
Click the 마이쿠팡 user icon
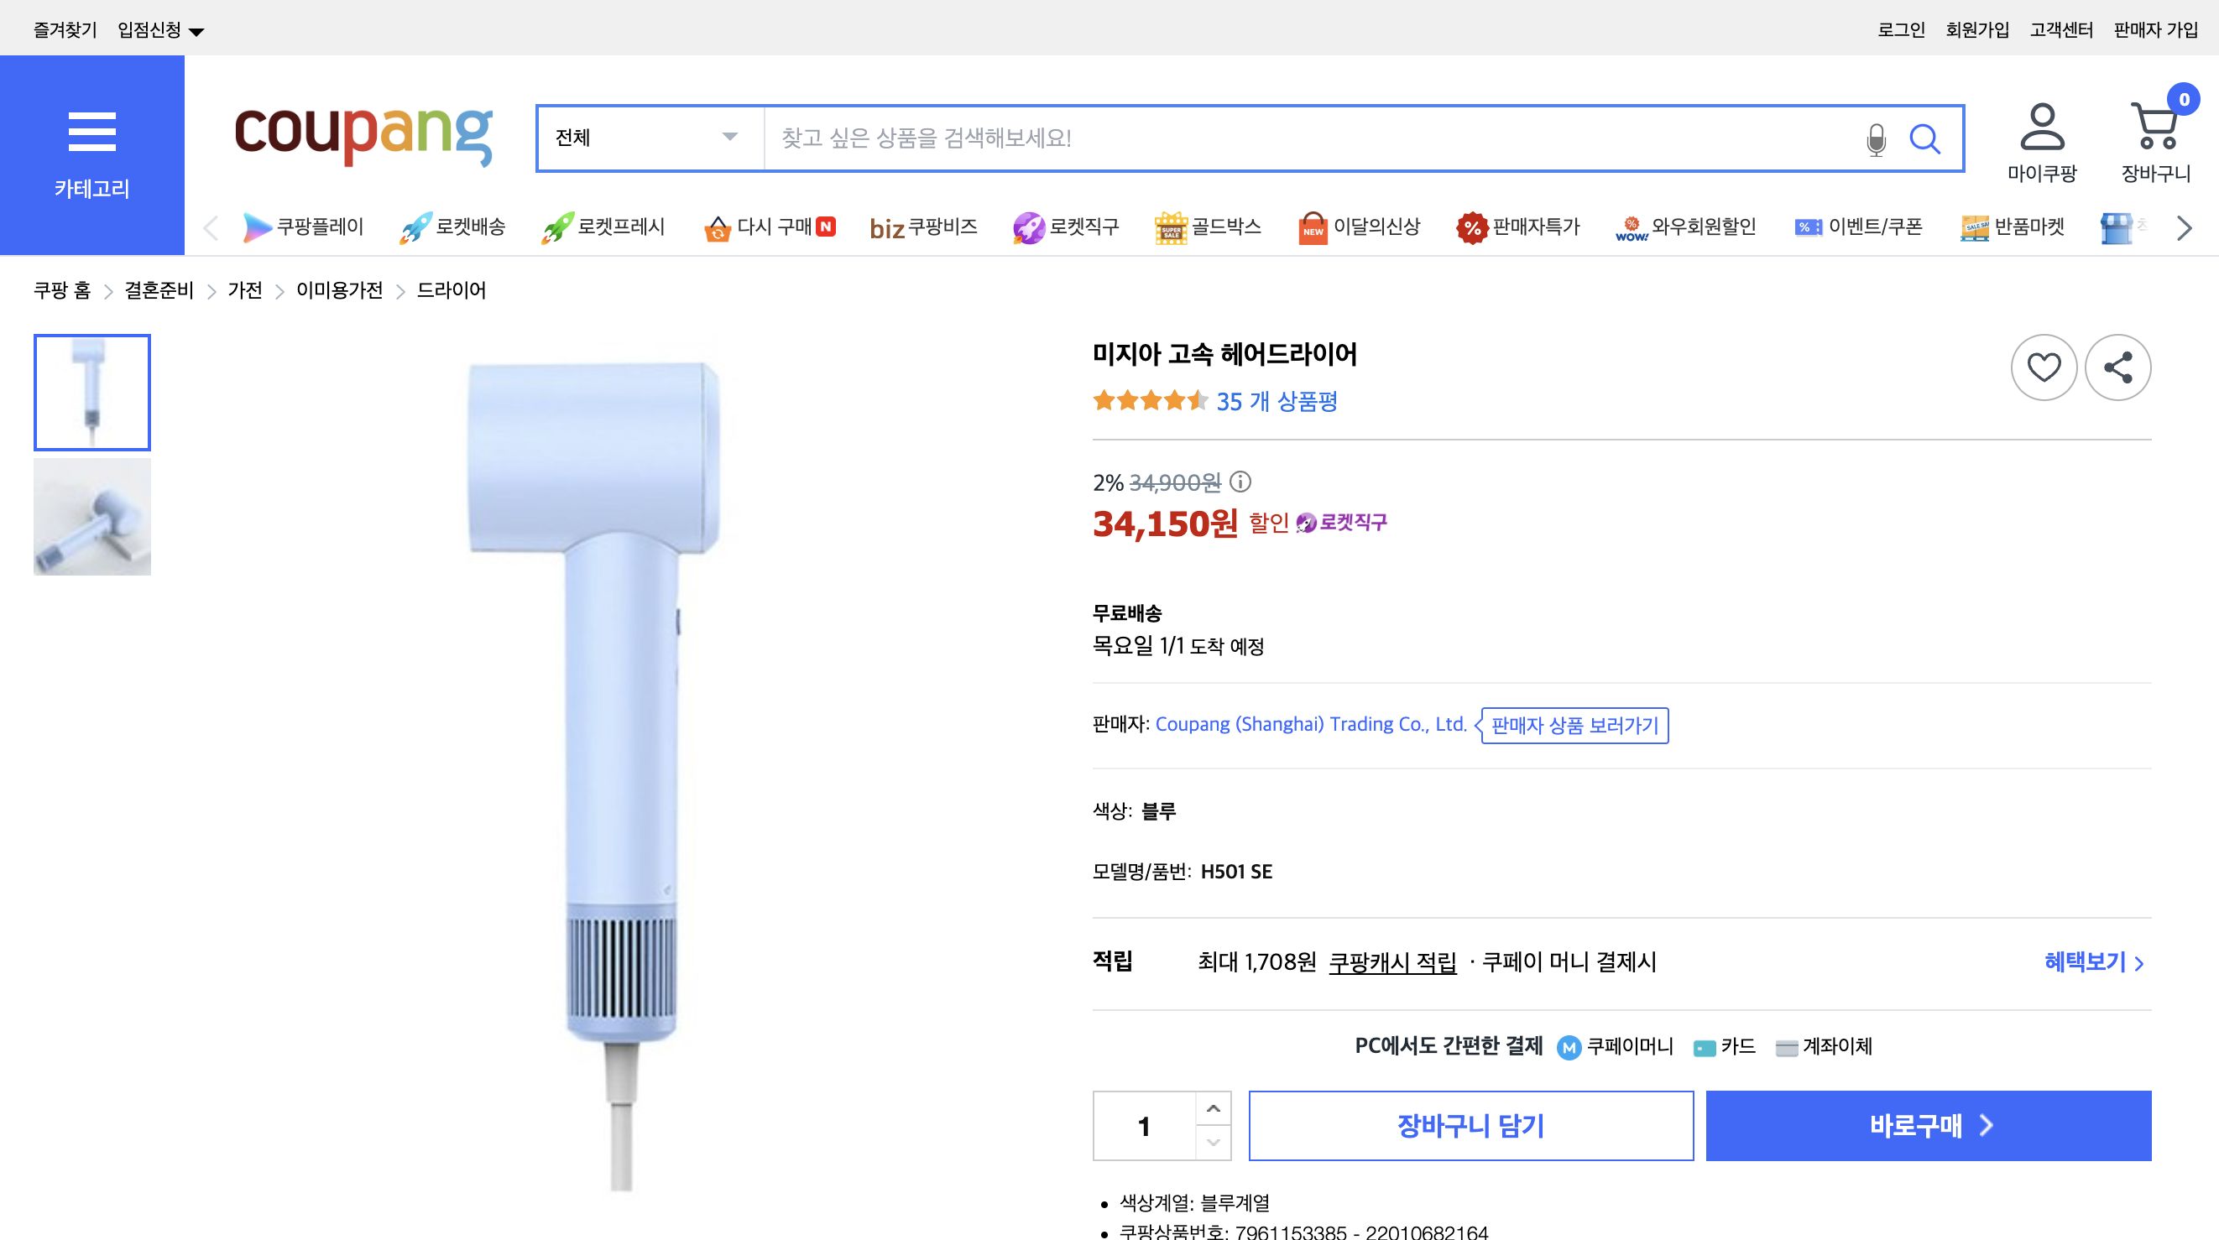click(x=2041, y=131)
